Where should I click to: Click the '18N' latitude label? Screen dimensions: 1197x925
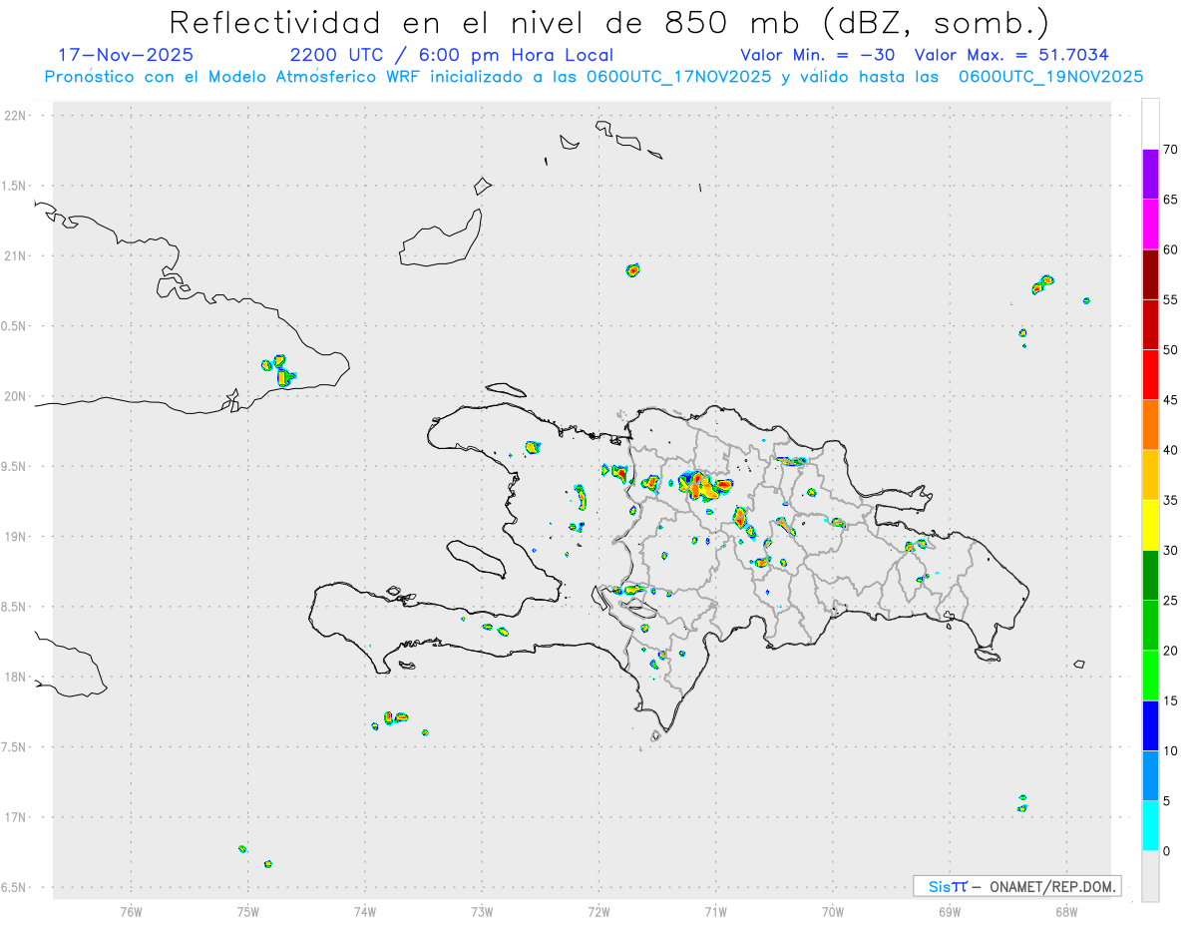pos(16,678)
